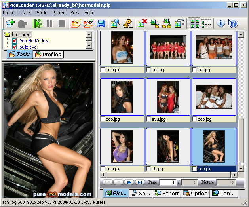
Task: Open the blue info about icon
Action: coord(220,23)
